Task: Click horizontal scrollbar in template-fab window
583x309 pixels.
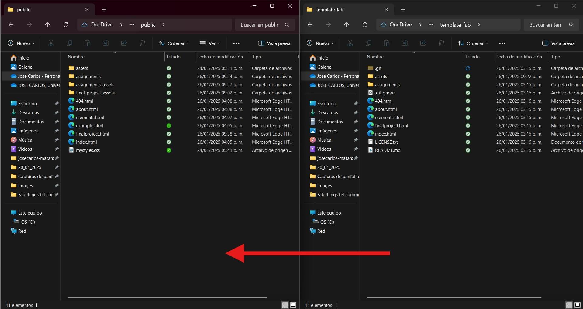Action: coord(454,297)
